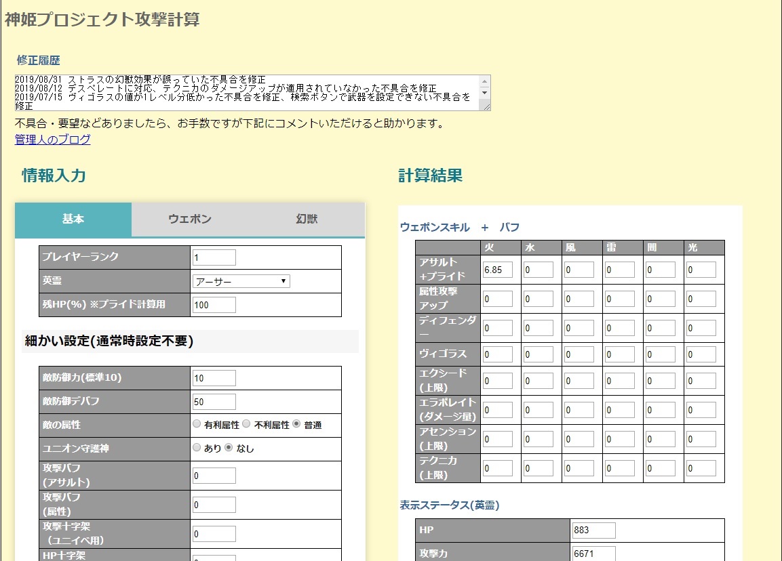Click the resize handle of 修正履歴 textarea
Image resolution: width=782 pixels, height=561 pixels.
486,106
